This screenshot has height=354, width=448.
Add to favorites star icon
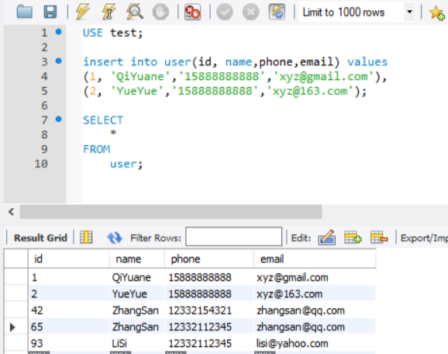(x=437, y=12)
